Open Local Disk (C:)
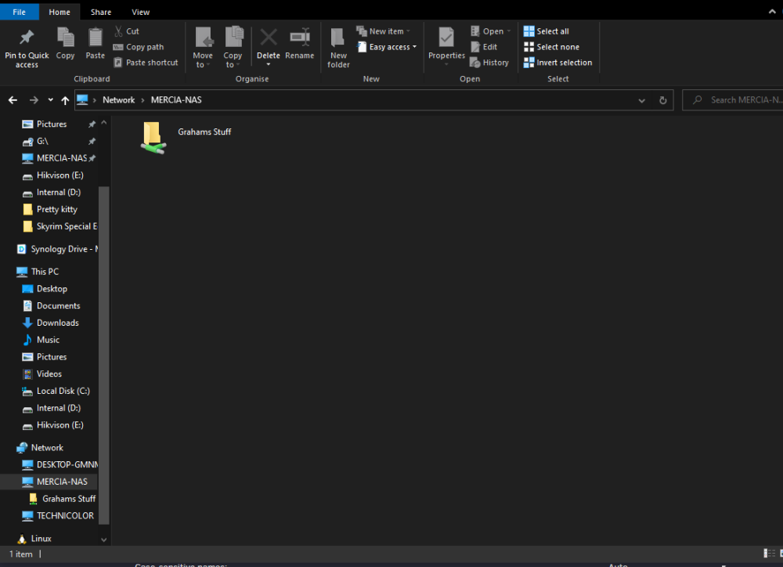 pyautogui.click(x=63, y=391)
